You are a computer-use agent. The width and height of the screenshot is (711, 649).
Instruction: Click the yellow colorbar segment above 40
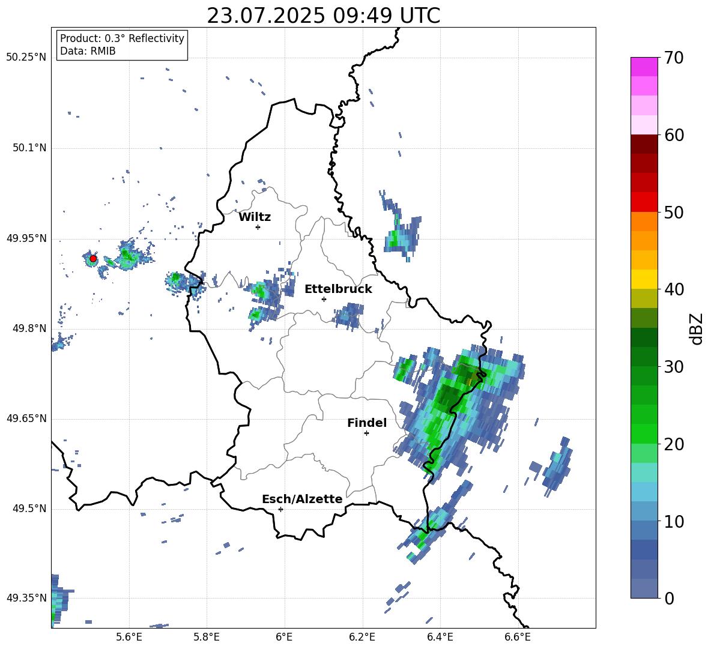pyautogui.click(x=644, y=279)
